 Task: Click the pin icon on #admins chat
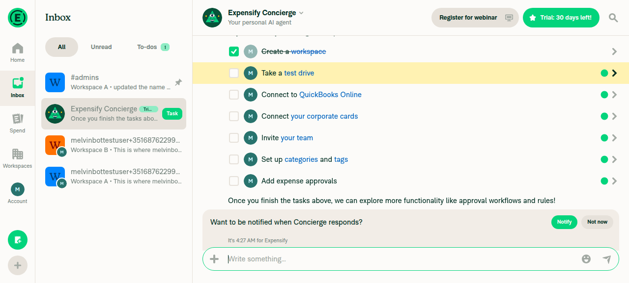pyautogui.click(x=178, y=82)
